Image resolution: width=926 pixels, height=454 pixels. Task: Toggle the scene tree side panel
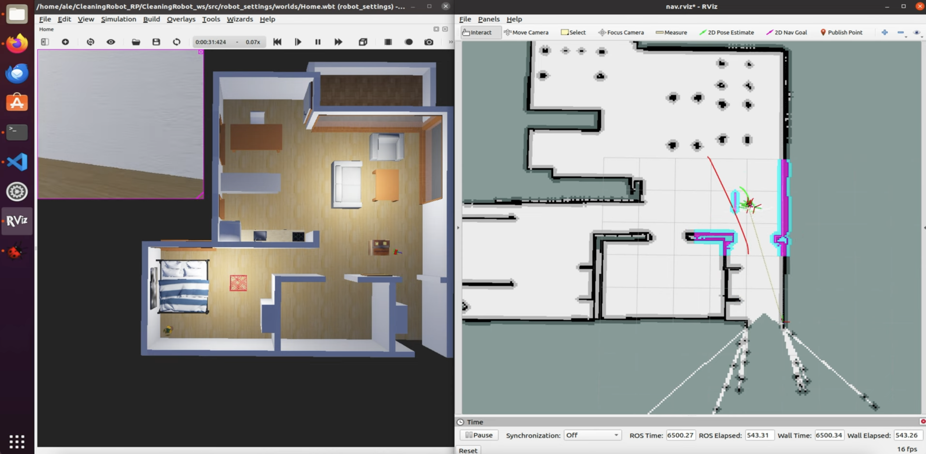45,42
